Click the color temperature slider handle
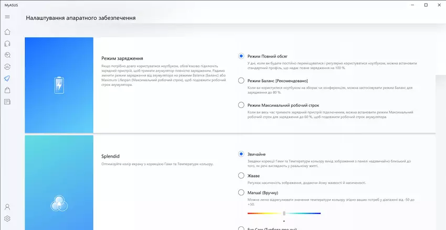This screenshot has height=230, width=446. pos(284,213)
